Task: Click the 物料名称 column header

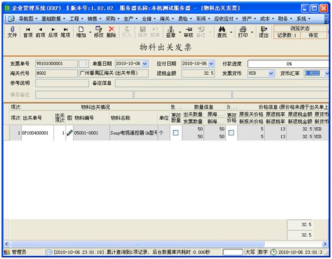Action: 120,118
